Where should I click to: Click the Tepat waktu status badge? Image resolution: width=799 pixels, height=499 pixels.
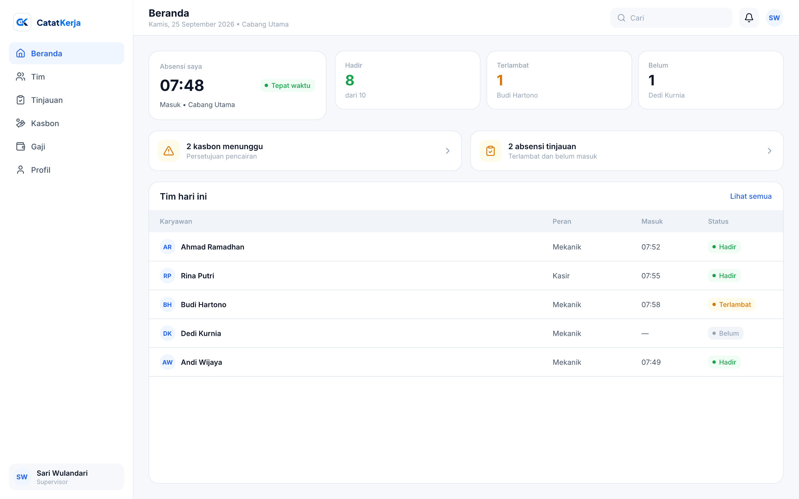[287, 85]
